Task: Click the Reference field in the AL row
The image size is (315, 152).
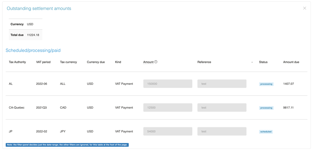Action: (222, 84)
